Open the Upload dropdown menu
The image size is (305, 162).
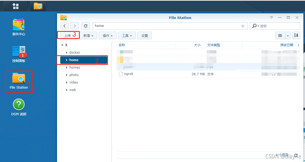tap(69, 35)
